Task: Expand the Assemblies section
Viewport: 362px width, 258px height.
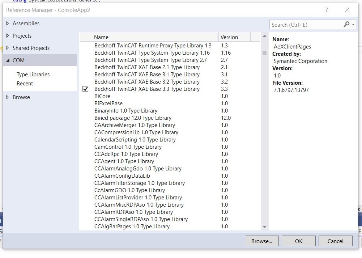Action: (x=8, y=23)
